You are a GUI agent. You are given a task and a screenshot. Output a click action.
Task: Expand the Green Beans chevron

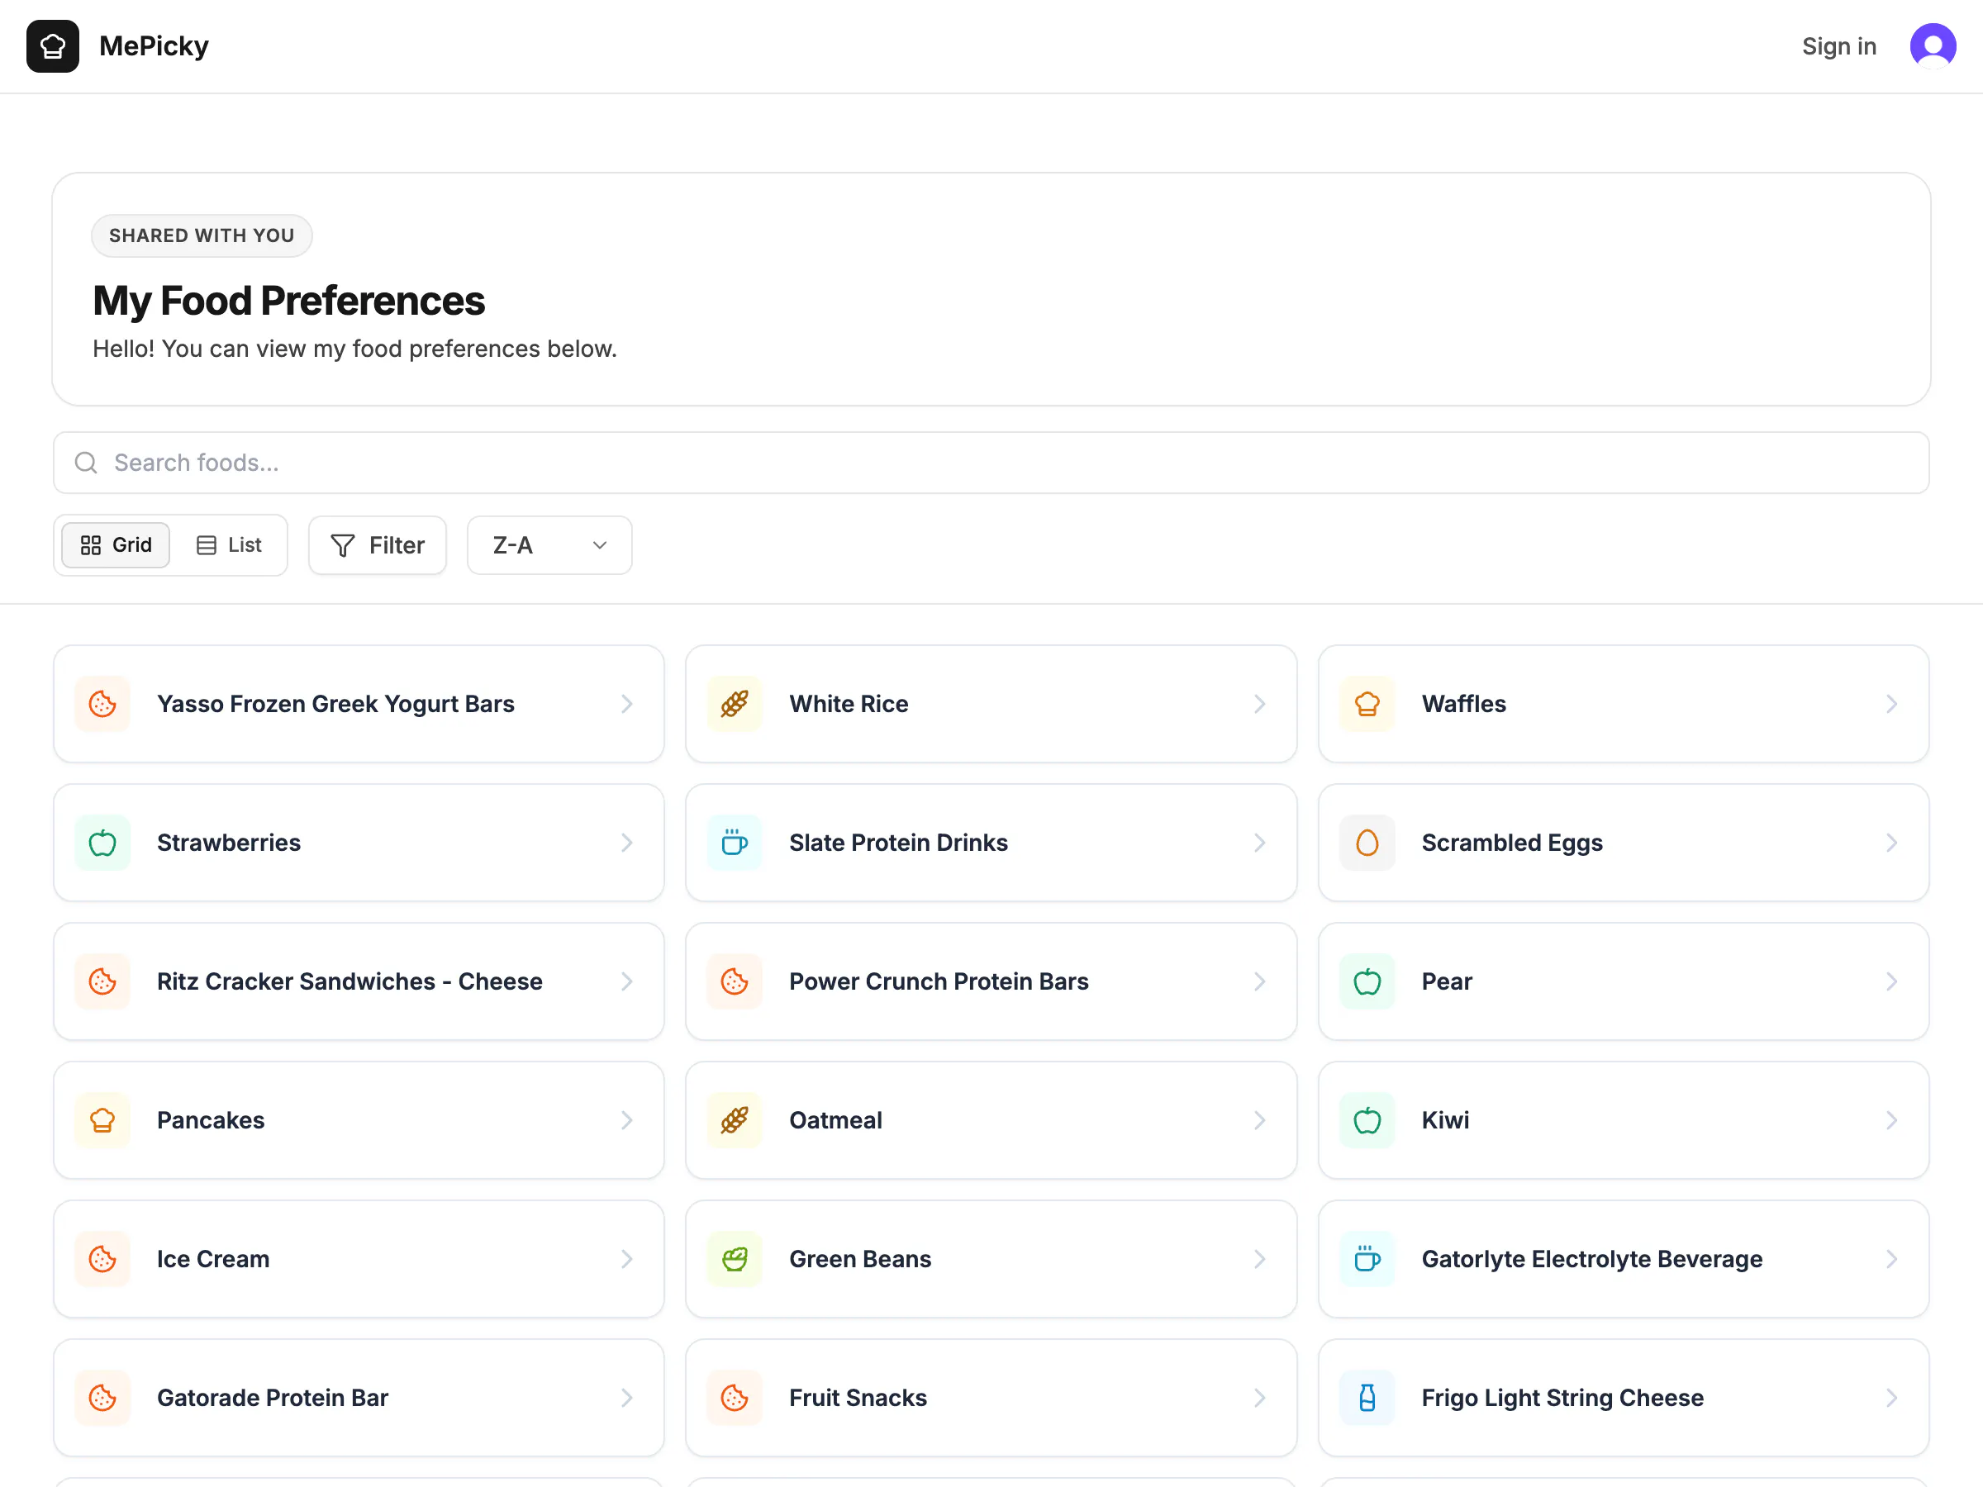click(1259, 1259)
